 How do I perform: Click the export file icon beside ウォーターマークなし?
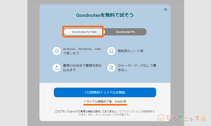111,68
